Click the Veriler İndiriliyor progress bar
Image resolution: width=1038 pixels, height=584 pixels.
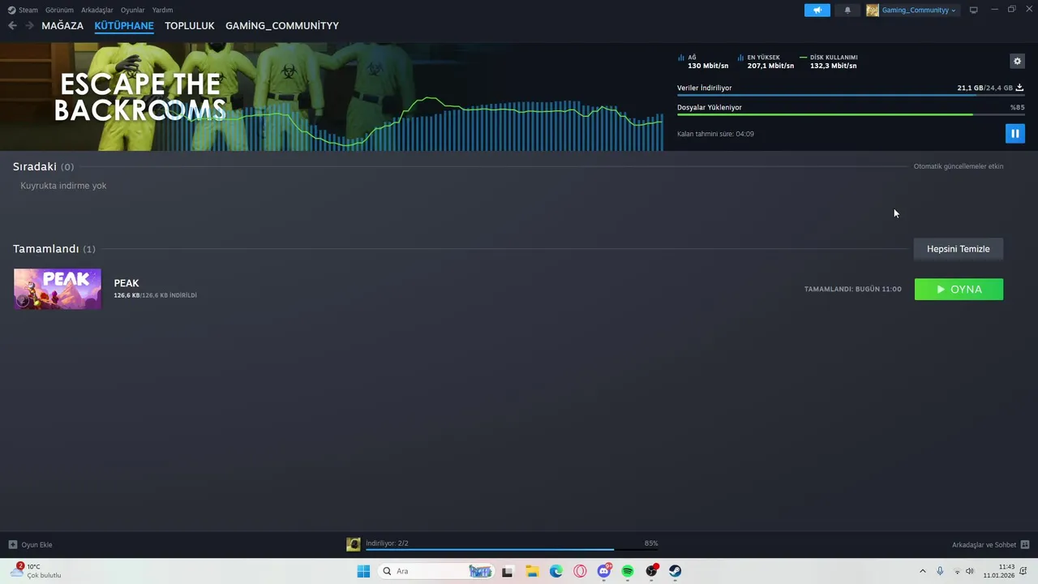851,96
